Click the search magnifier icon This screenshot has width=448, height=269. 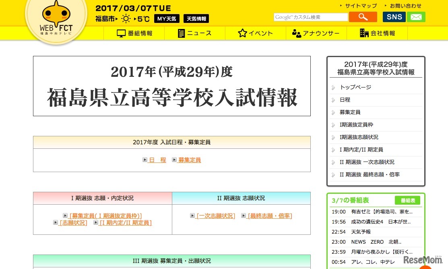363,16
